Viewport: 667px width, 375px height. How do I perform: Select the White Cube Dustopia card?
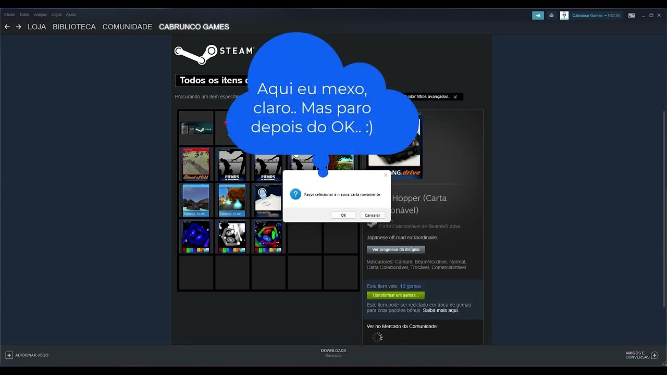click(x=232, y=236)
